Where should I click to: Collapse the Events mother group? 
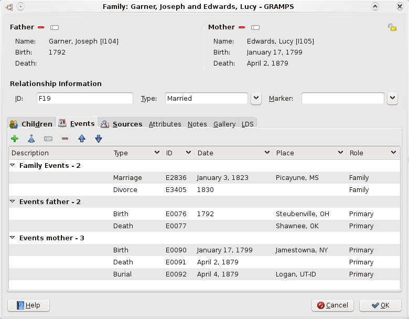click(12, 238)
